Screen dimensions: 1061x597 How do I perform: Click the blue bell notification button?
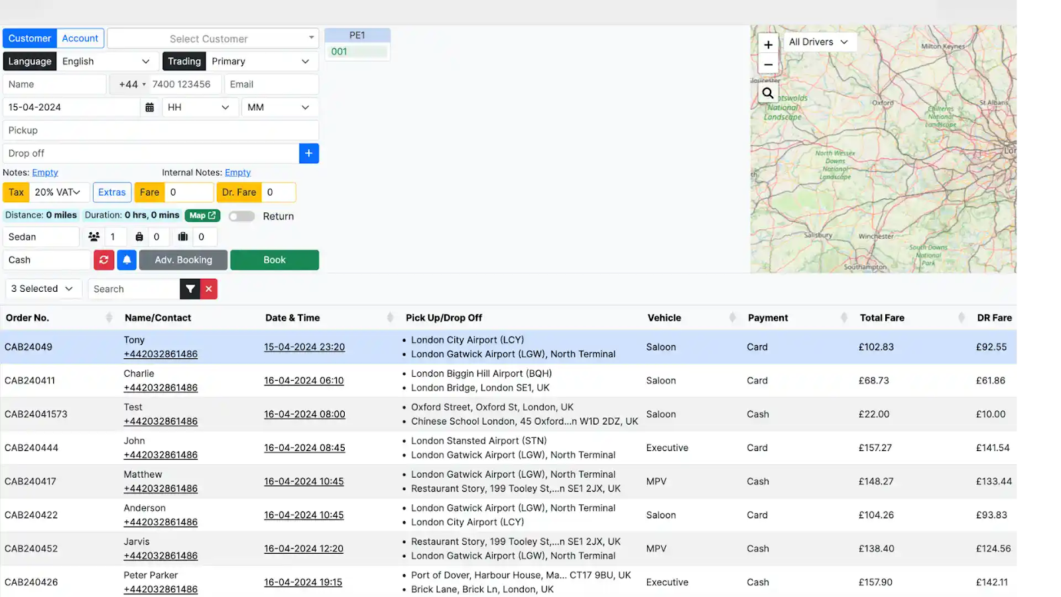[127, 260]
